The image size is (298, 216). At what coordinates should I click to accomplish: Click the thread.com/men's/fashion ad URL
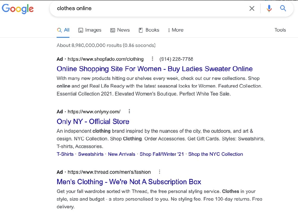click(x=109, y=172)
